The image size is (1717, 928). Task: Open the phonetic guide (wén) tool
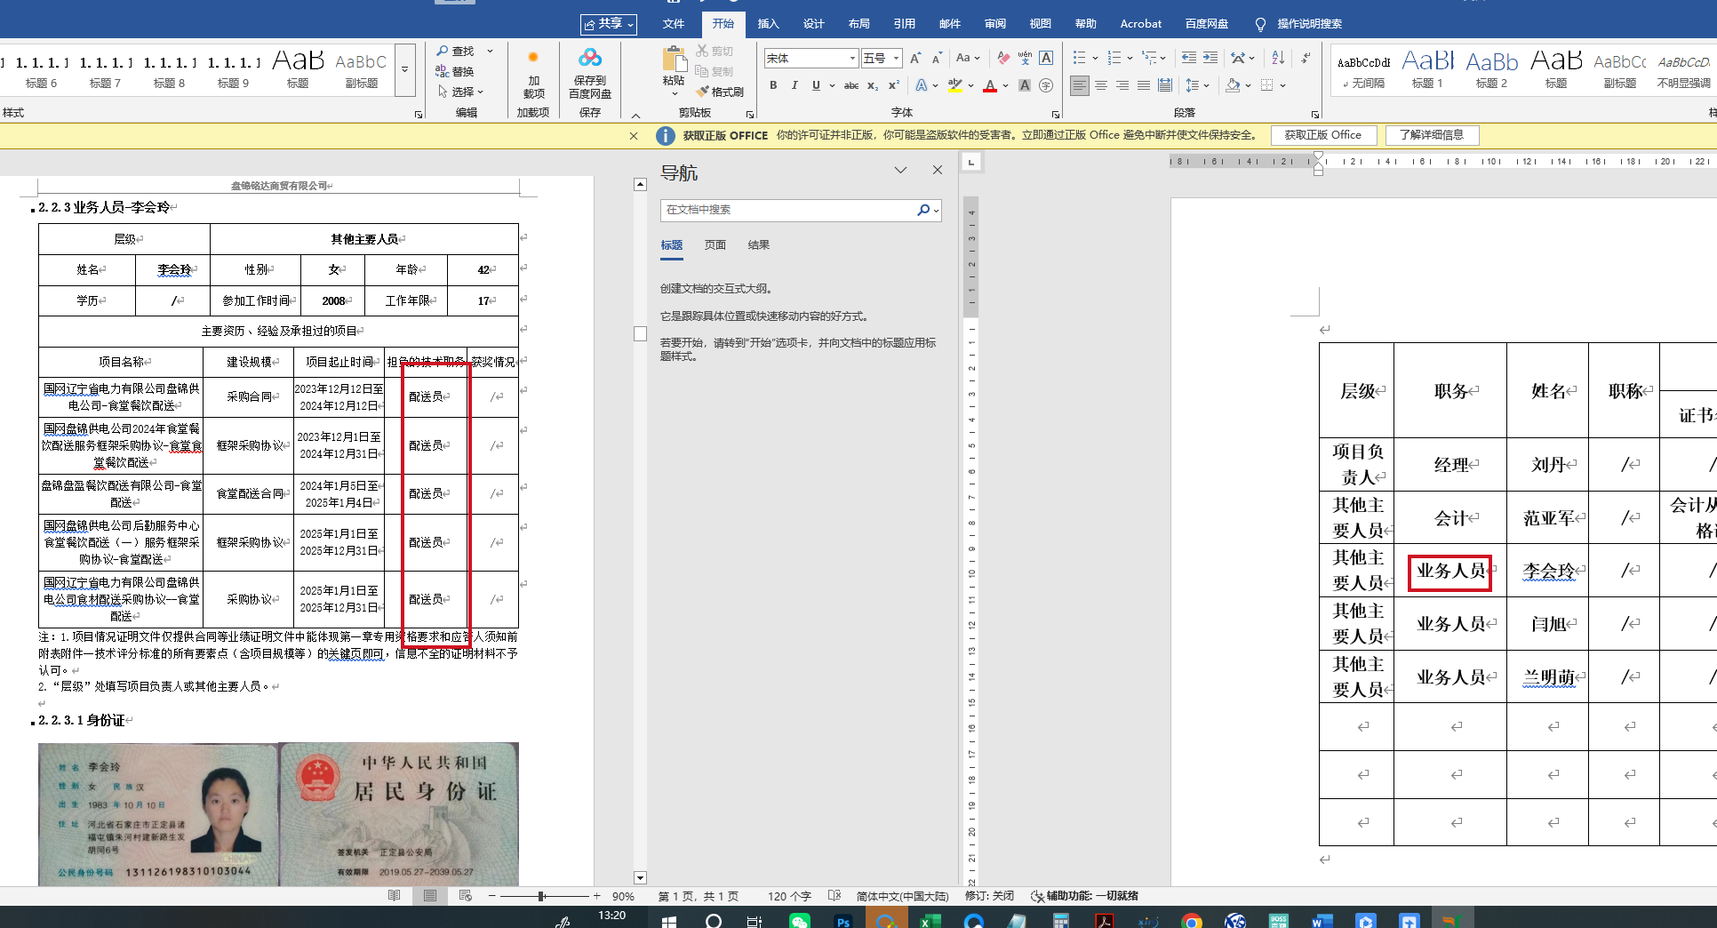point(1025,59)
